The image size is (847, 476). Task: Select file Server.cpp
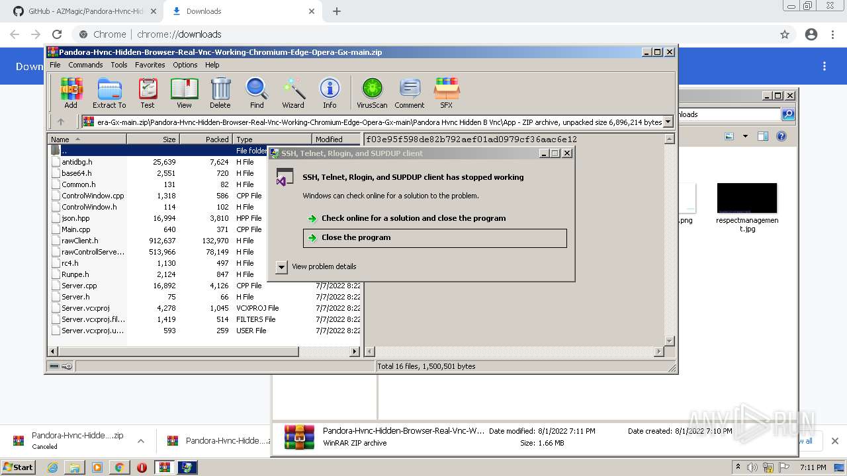tap(79, 286)
